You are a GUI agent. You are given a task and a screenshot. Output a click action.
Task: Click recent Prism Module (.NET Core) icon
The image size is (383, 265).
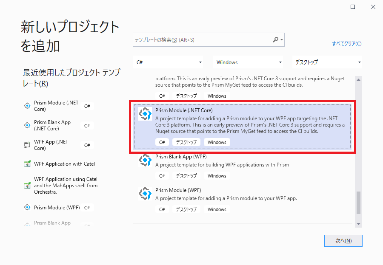click(x=27, y=106)
